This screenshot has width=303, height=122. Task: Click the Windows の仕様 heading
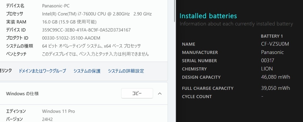click(x=22, y=94)
